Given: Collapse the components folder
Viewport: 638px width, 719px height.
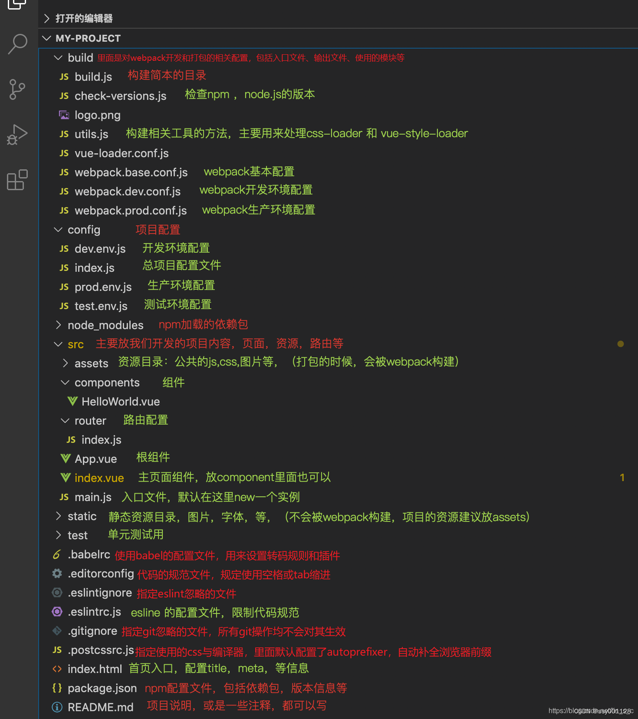Looking at the screenshot, I should 65,383.
